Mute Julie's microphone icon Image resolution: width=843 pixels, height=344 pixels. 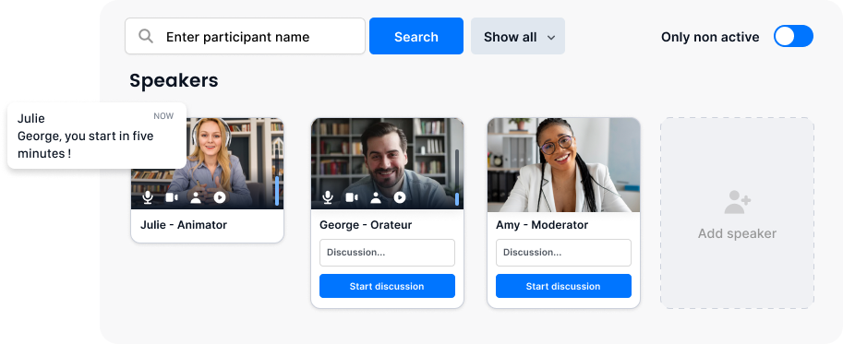point(148,197)
